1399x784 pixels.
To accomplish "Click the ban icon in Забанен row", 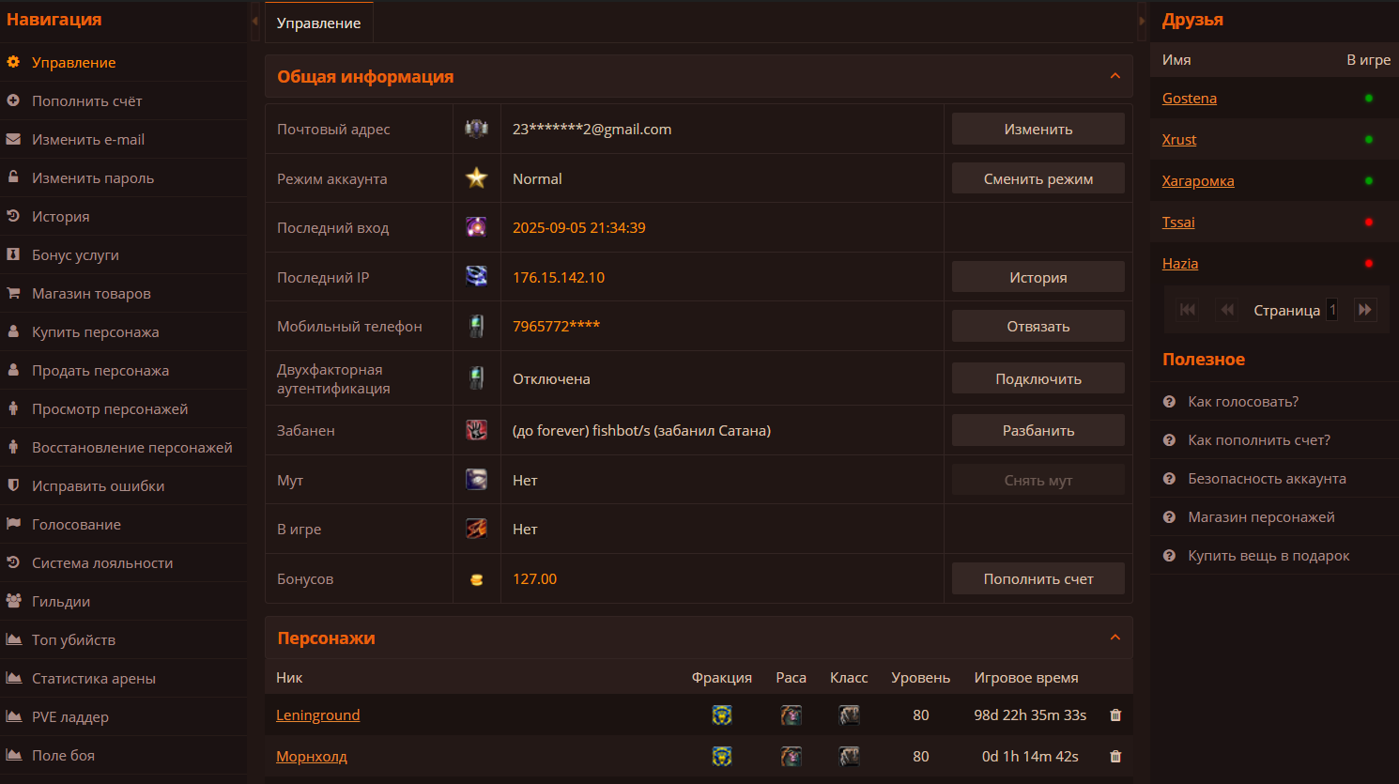I will (477, 431).
